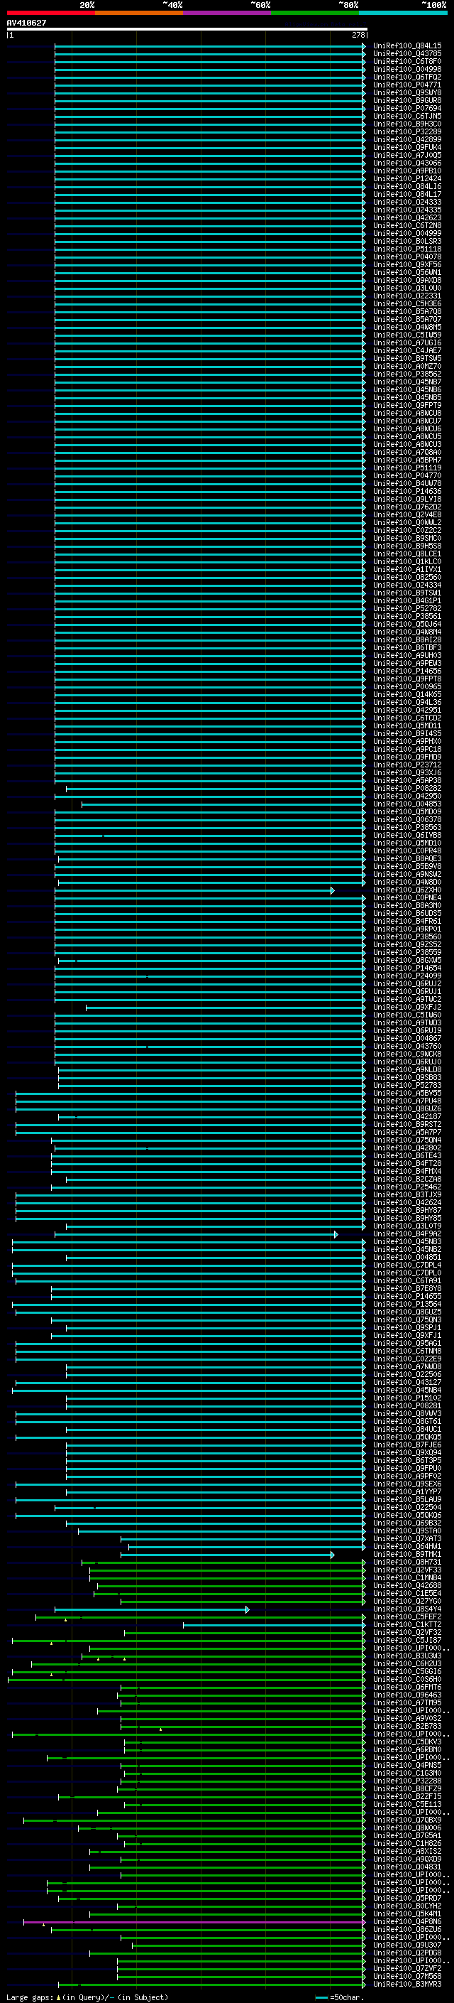This screenshot has width=454, height=2003.
Task: Open hit UniRef100_P07694
Action: [x=407, y=108]
